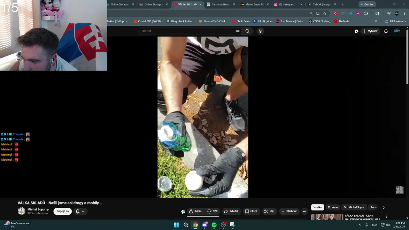The width and height of the screenshot is (409, 230).
Task: Click Pripojiť sa join button
Action: [x=63, y=211]
